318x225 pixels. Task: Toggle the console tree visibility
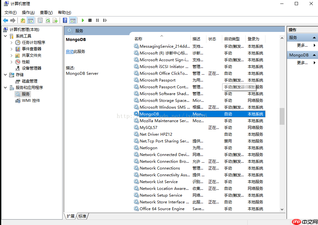(x=31, y=20)
